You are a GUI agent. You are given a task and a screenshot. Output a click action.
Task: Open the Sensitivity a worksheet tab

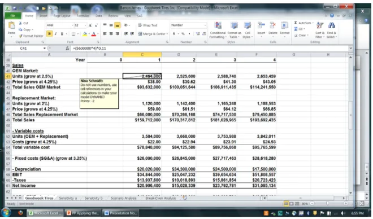tap(68, 198)
